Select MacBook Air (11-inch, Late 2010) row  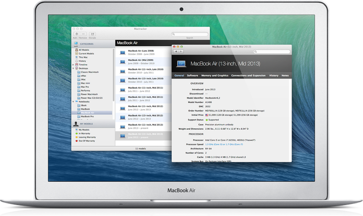click(143, 71)
